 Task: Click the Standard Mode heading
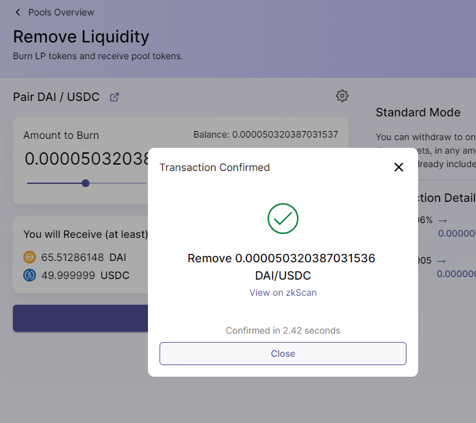tap(418, 113)
